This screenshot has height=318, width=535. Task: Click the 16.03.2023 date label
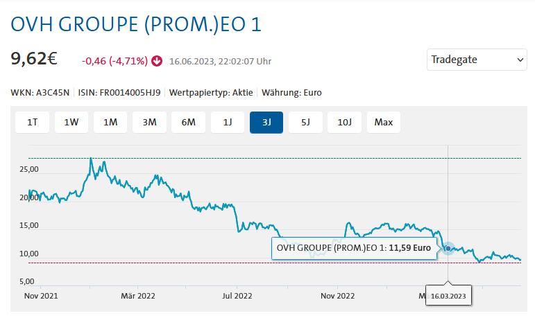[x=448, y=296]
